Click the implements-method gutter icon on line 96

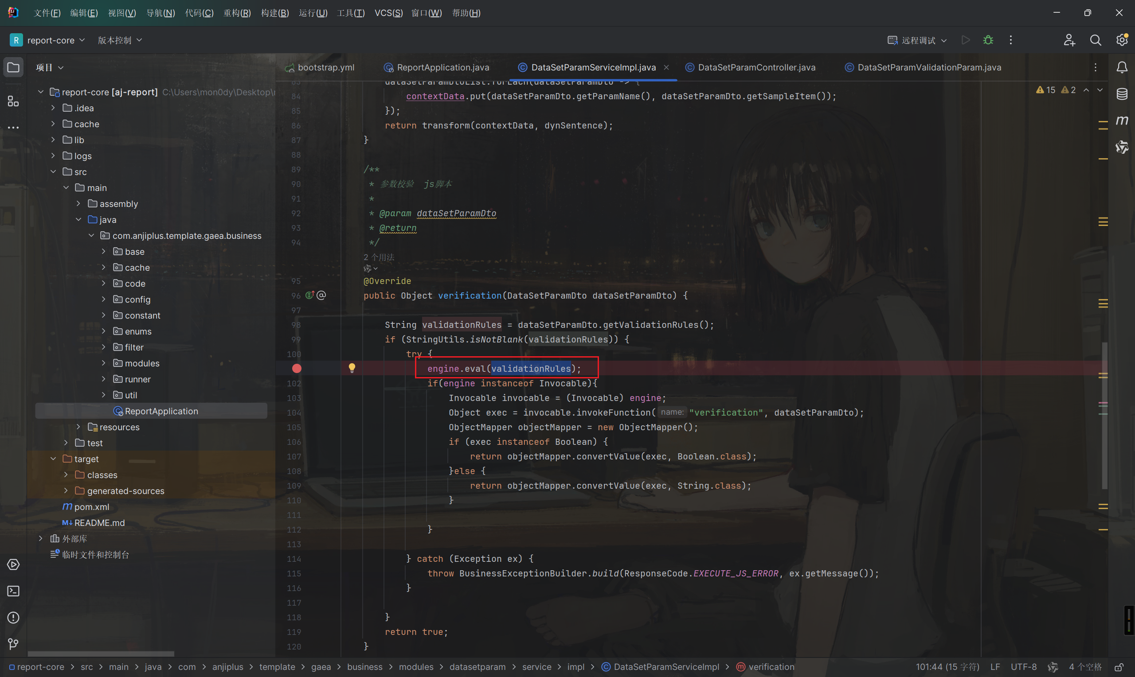pyautogui.click(x=310, y=295)
